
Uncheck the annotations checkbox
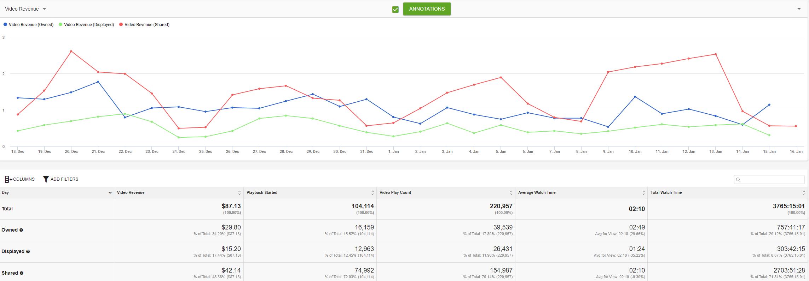click(x=395, y=10)
